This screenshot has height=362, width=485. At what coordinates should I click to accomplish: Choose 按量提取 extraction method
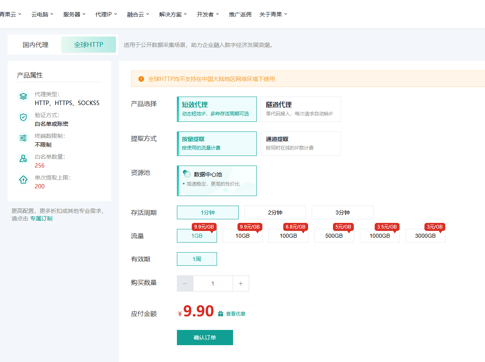[217, 144]
